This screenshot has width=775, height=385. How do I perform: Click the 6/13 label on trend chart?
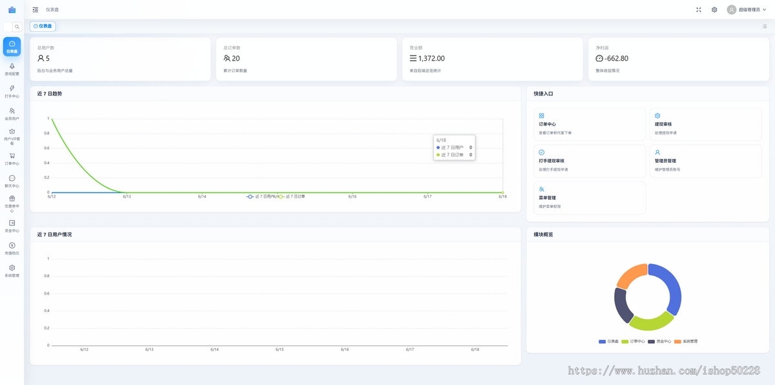(x=127, y=196)
